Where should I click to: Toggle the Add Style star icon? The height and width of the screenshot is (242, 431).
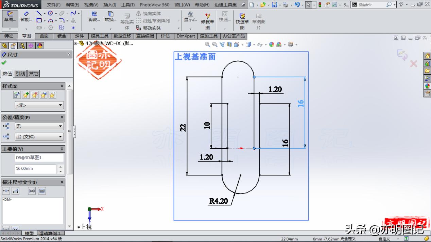tap(26, 95)
